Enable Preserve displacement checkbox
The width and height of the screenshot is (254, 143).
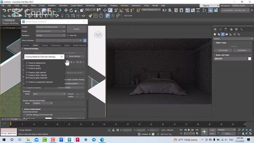click(27, 63)
